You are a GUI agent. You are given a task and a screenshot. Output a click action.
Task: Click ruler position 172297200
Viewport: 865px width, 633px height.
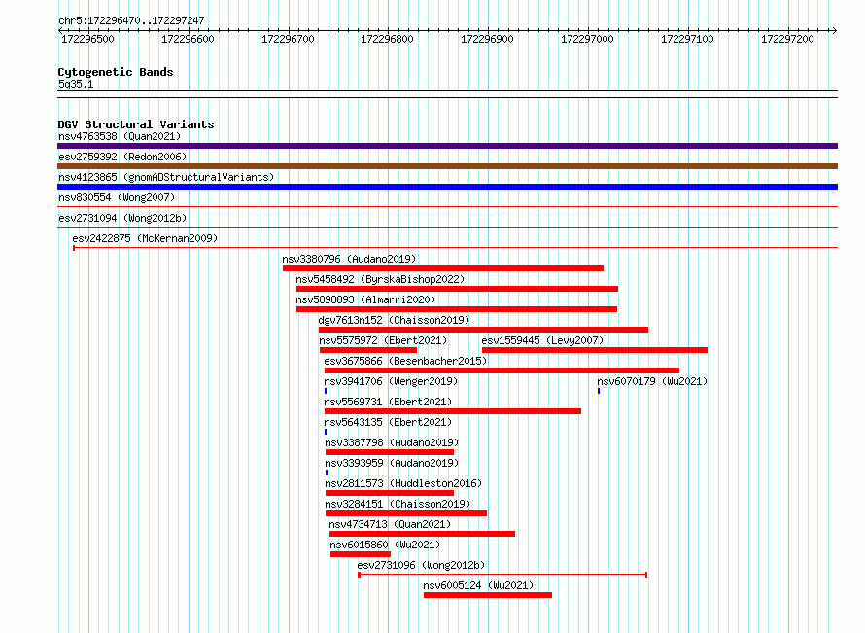(x=787, y=39)
